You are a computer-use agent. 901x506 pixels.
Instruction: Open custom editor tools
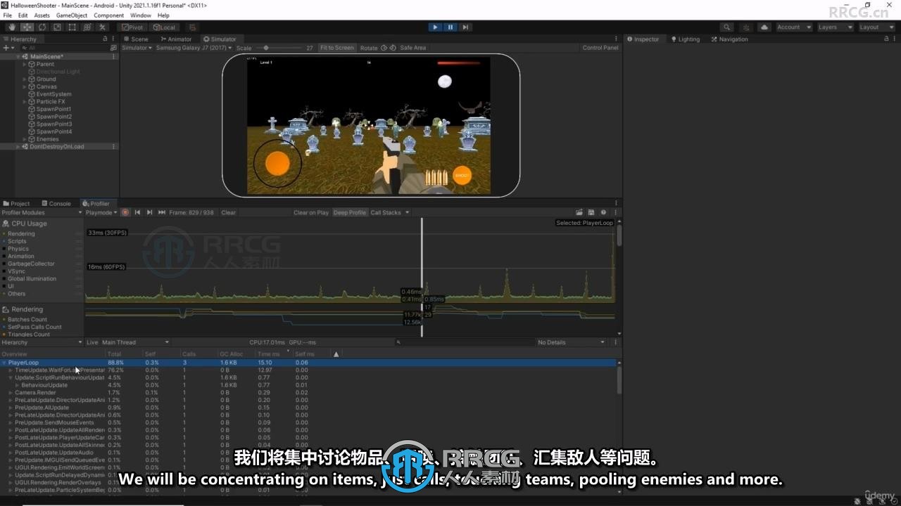click(x=102, y=27)
